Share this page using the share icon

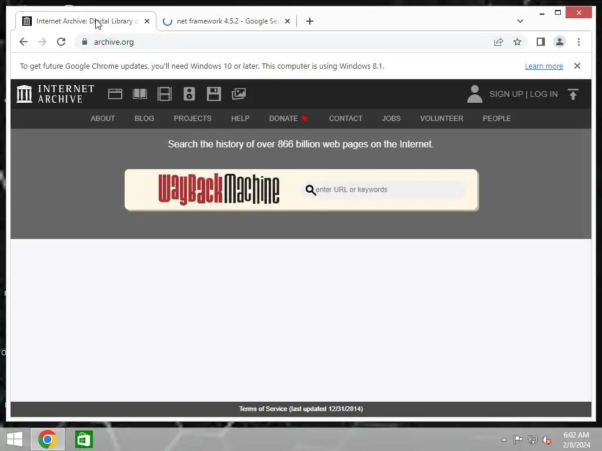click(499, 42)
